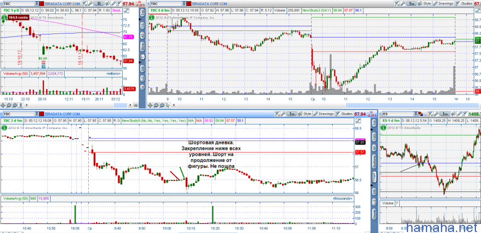Toggle the T&S side tab beside 1m chart
The width and height of the screenshot is (481, 233).
374,137
